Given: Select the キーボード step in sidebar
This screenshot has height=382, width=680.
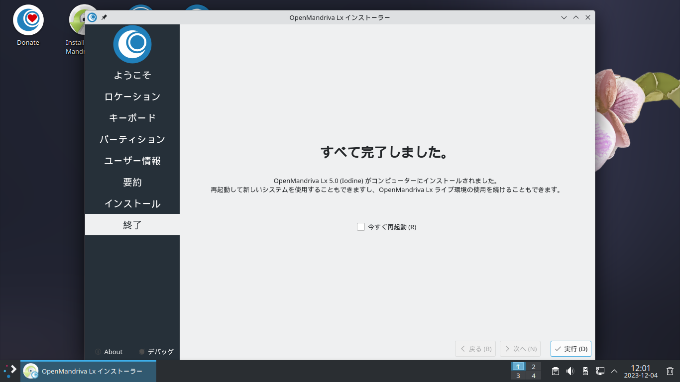Looking at the screenshot, I should tap(132, 118).
